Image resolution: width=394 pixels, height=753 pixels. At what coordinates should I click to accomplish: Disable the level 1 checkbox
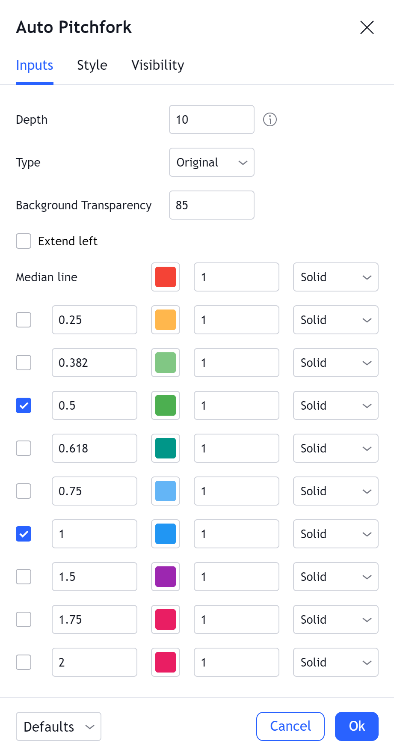(24, 534)
